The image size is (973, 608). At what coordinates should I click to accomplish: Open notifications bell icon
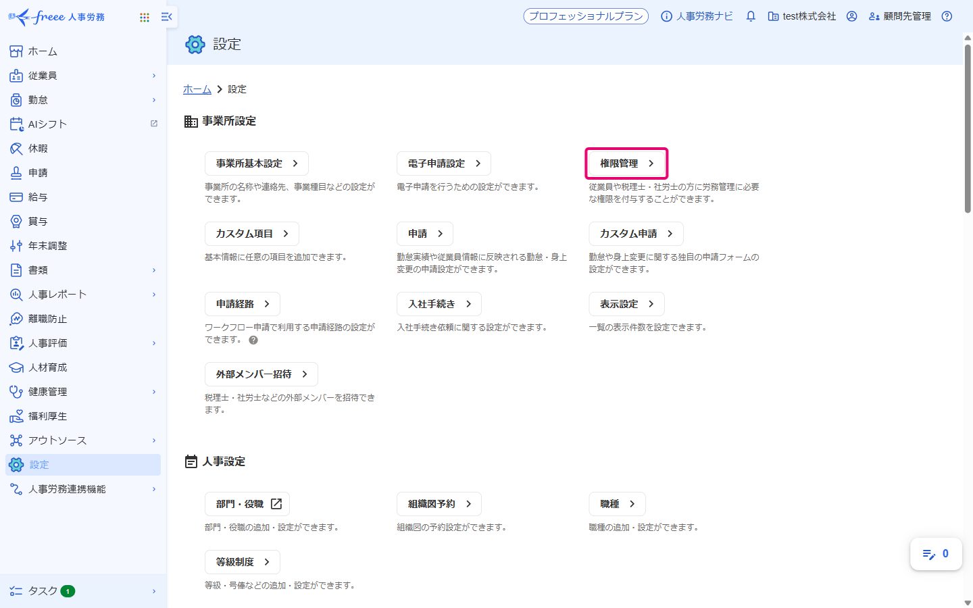(751, 16)
